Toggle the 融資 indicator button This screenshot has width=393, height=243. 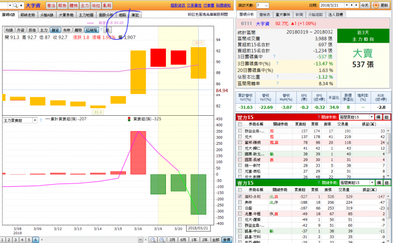55,30
